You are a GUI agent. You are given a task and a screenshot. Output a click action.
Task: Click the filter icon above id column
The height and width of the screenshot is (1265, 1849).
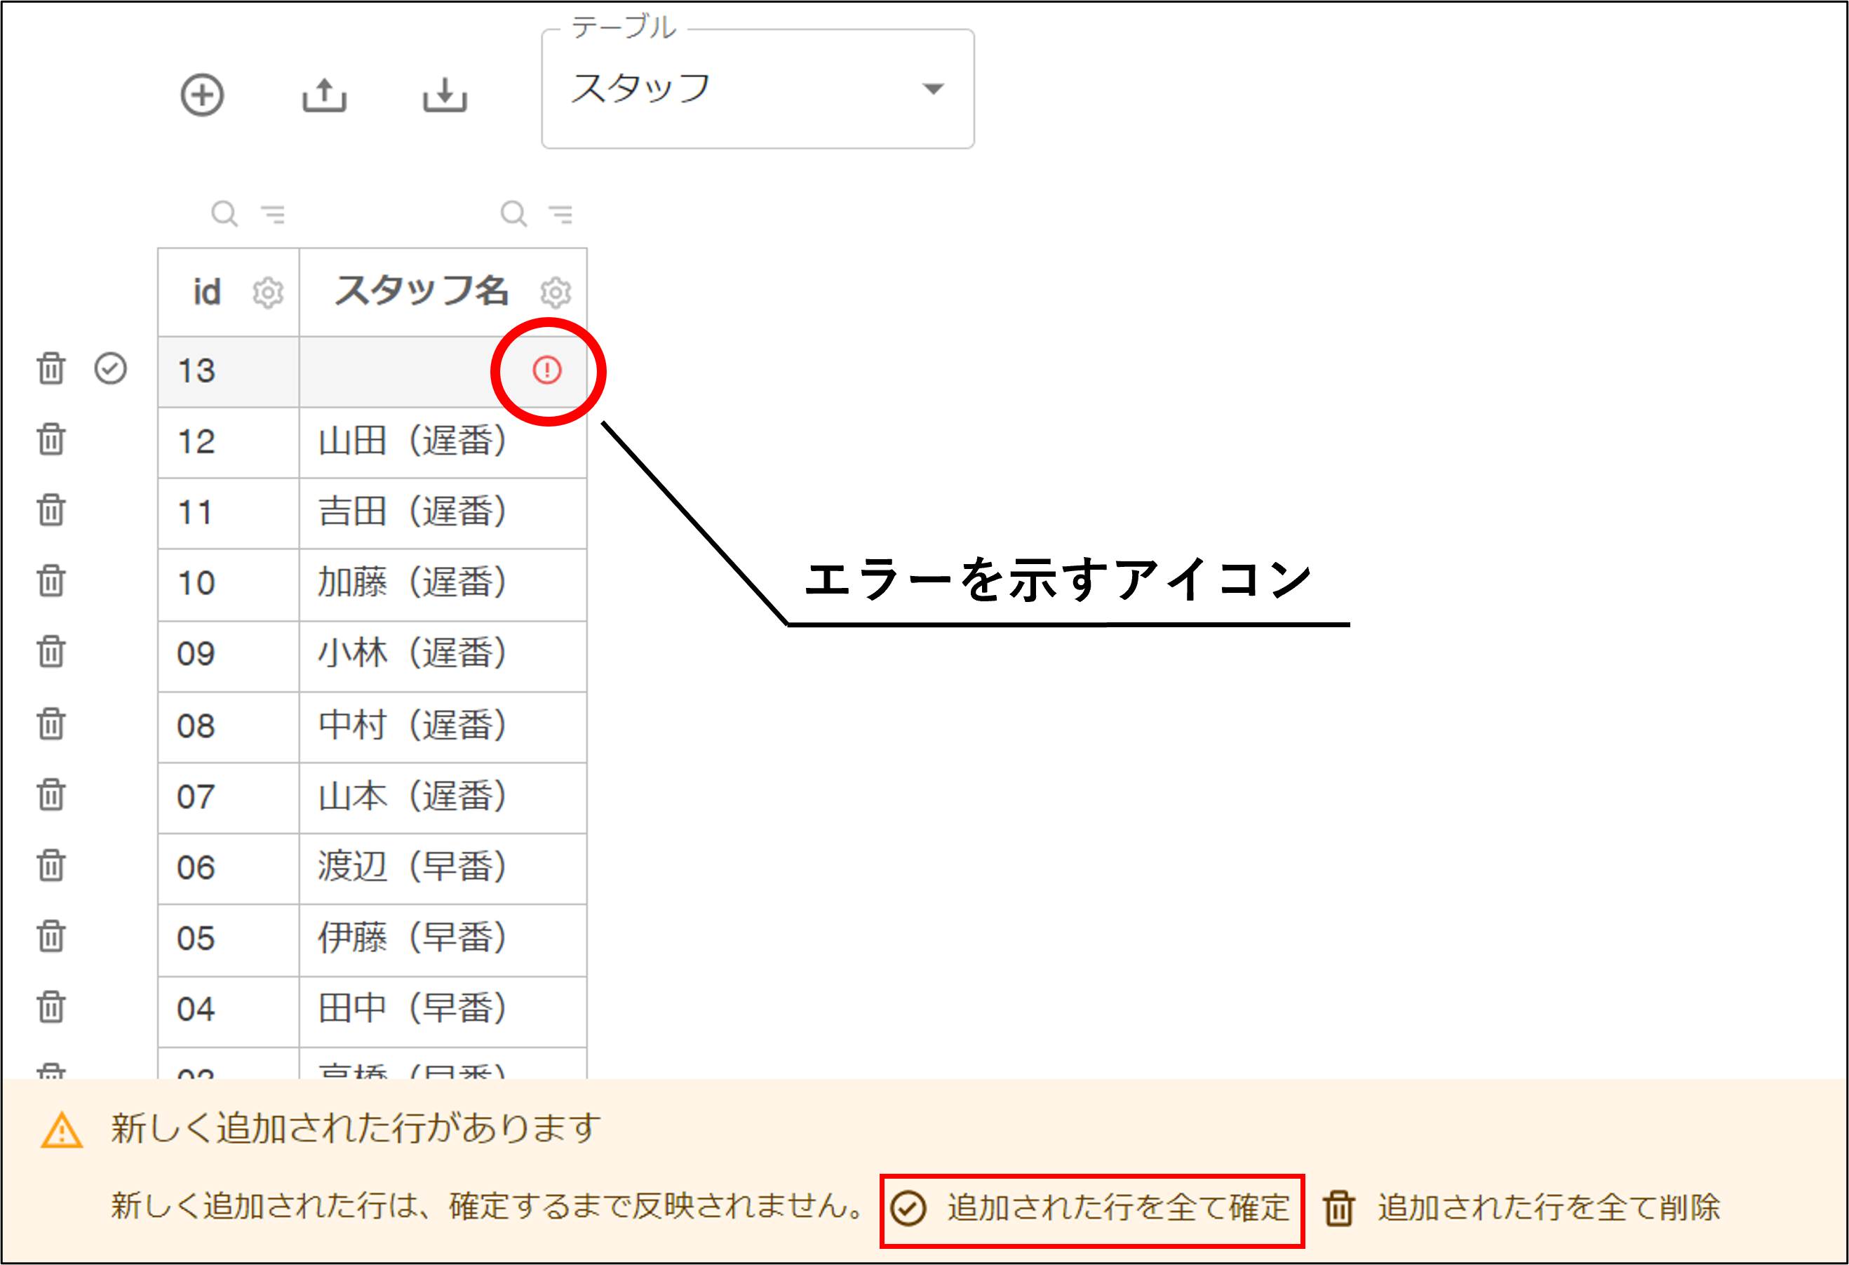274,213
